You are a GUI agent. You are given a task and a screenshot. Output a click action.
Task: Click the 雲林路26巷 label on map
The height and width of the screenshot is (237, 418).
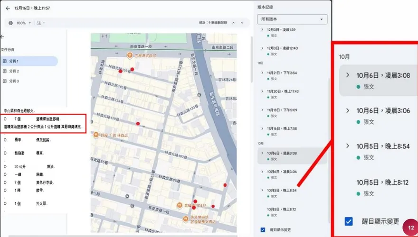click(x=227, y=80)
